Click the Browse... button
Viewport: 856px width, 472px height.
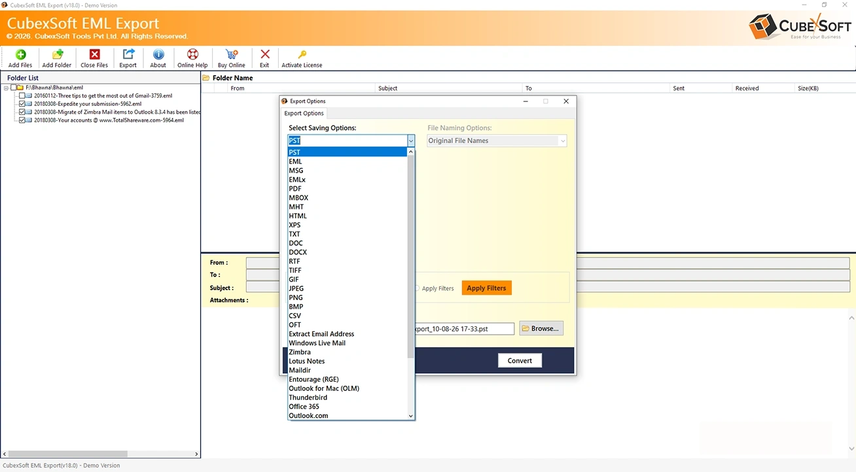(x=541, y=328)
